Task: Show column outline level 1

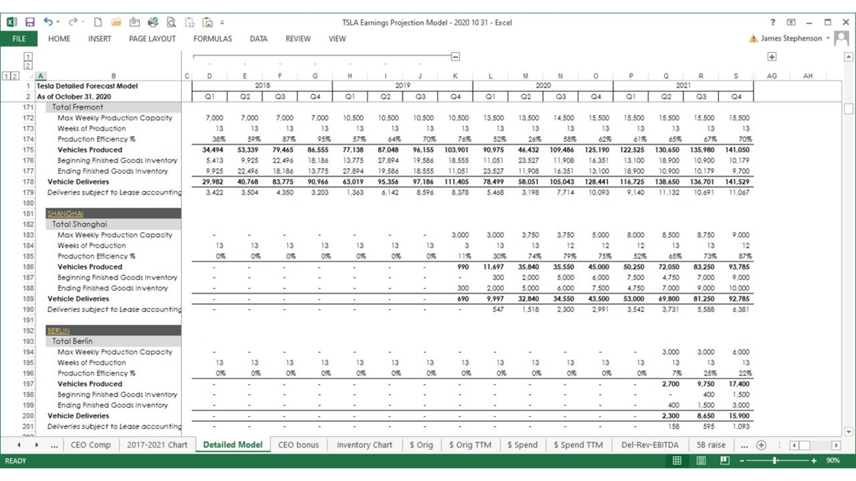Action: pos(29,56)
